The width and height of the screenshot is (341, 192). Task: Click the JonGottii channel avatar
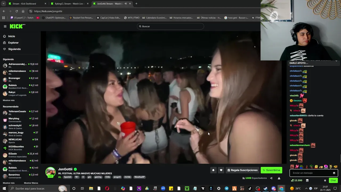(x=51, y=172)
